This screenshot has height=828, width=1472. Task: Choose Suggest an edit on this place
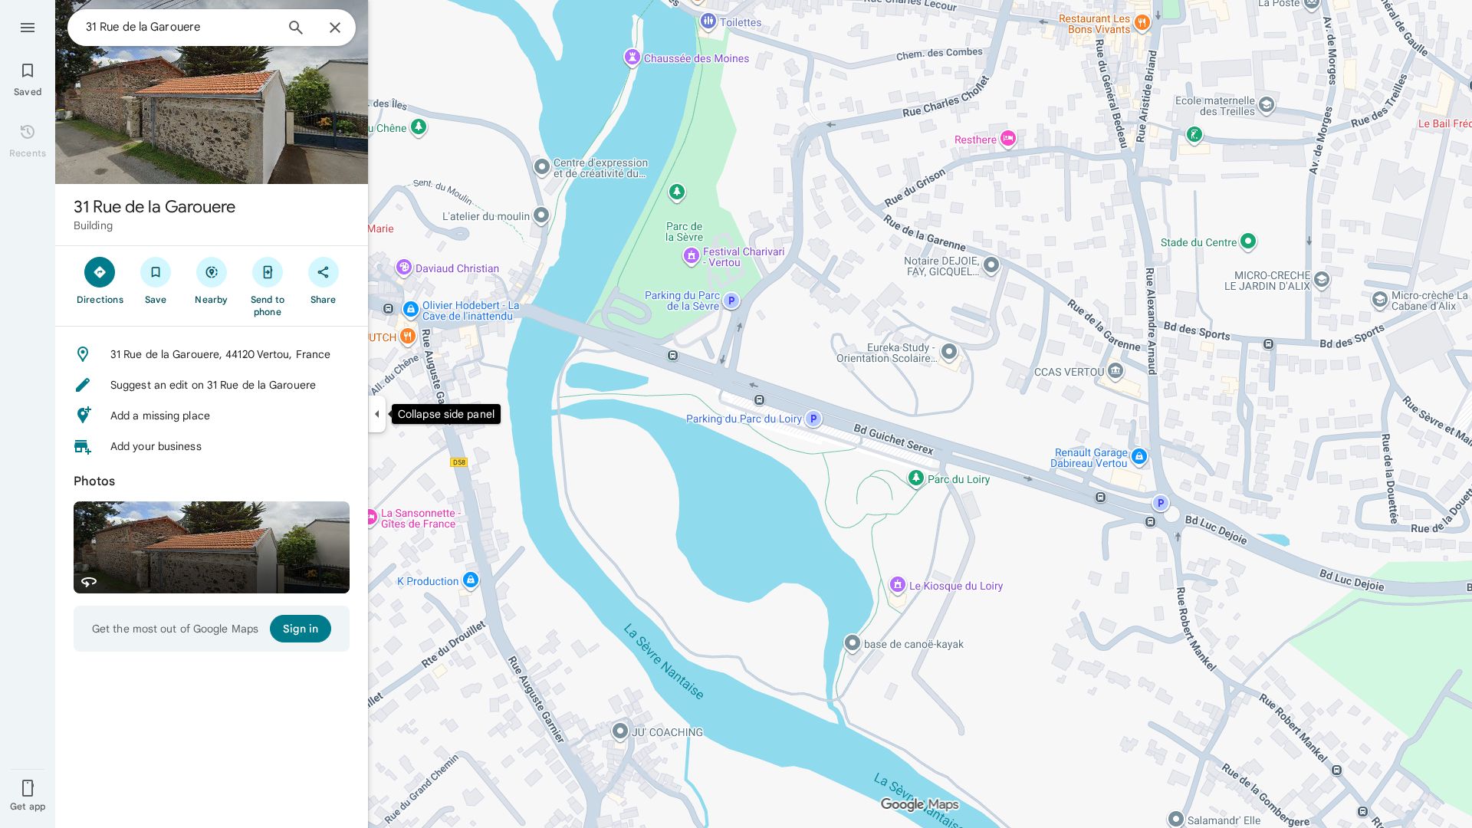click(213, 385)
